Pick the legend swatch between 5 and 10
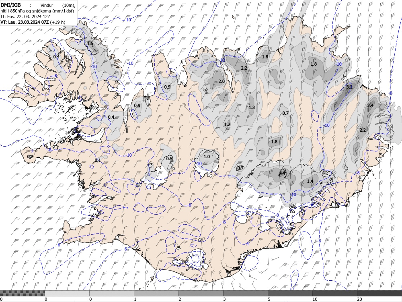 290,293
